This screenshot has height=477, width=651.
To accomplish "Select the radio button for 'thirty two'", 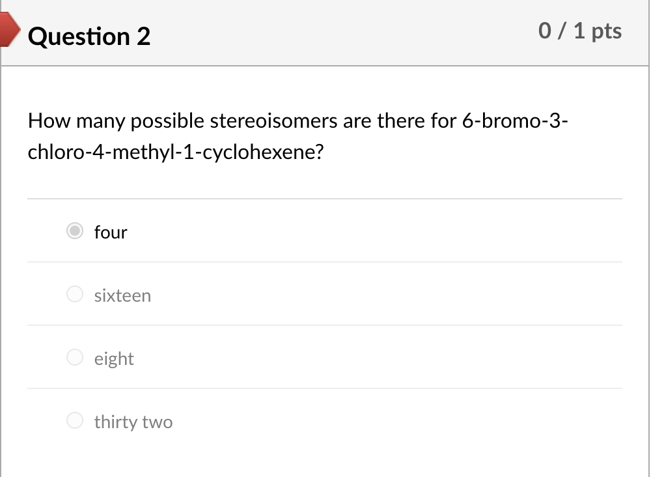I will (75, 420).
